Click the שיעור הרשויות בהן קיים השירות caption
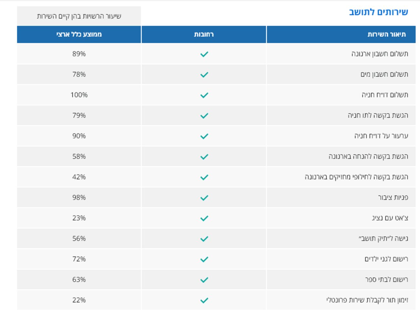 click(x=79, y=16)
